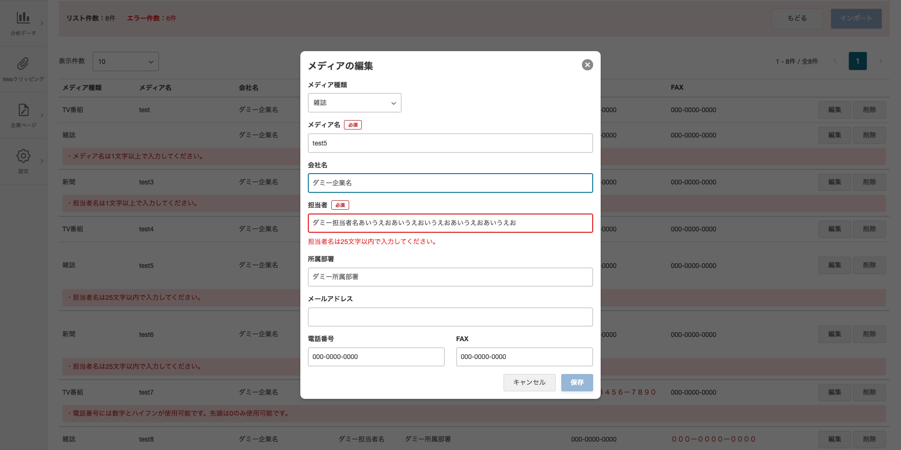Screen dimensions: 901x450
Task: Click the リスト件数：8件 text
Action: pos(91,18)
